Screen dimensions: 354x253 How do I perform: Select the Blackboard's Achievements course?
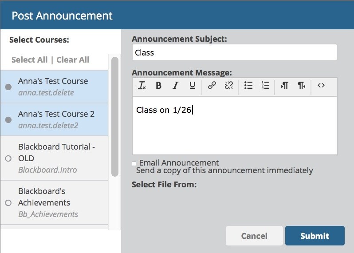pyautogui.click(x=8, y=203)
